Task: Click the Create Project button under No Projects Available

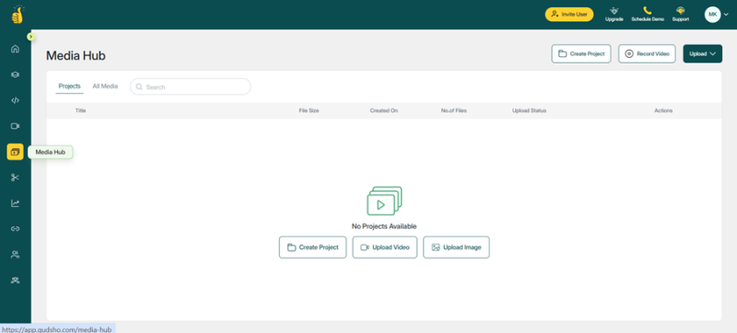Action: pyautogui.click(x=312, y=247)
